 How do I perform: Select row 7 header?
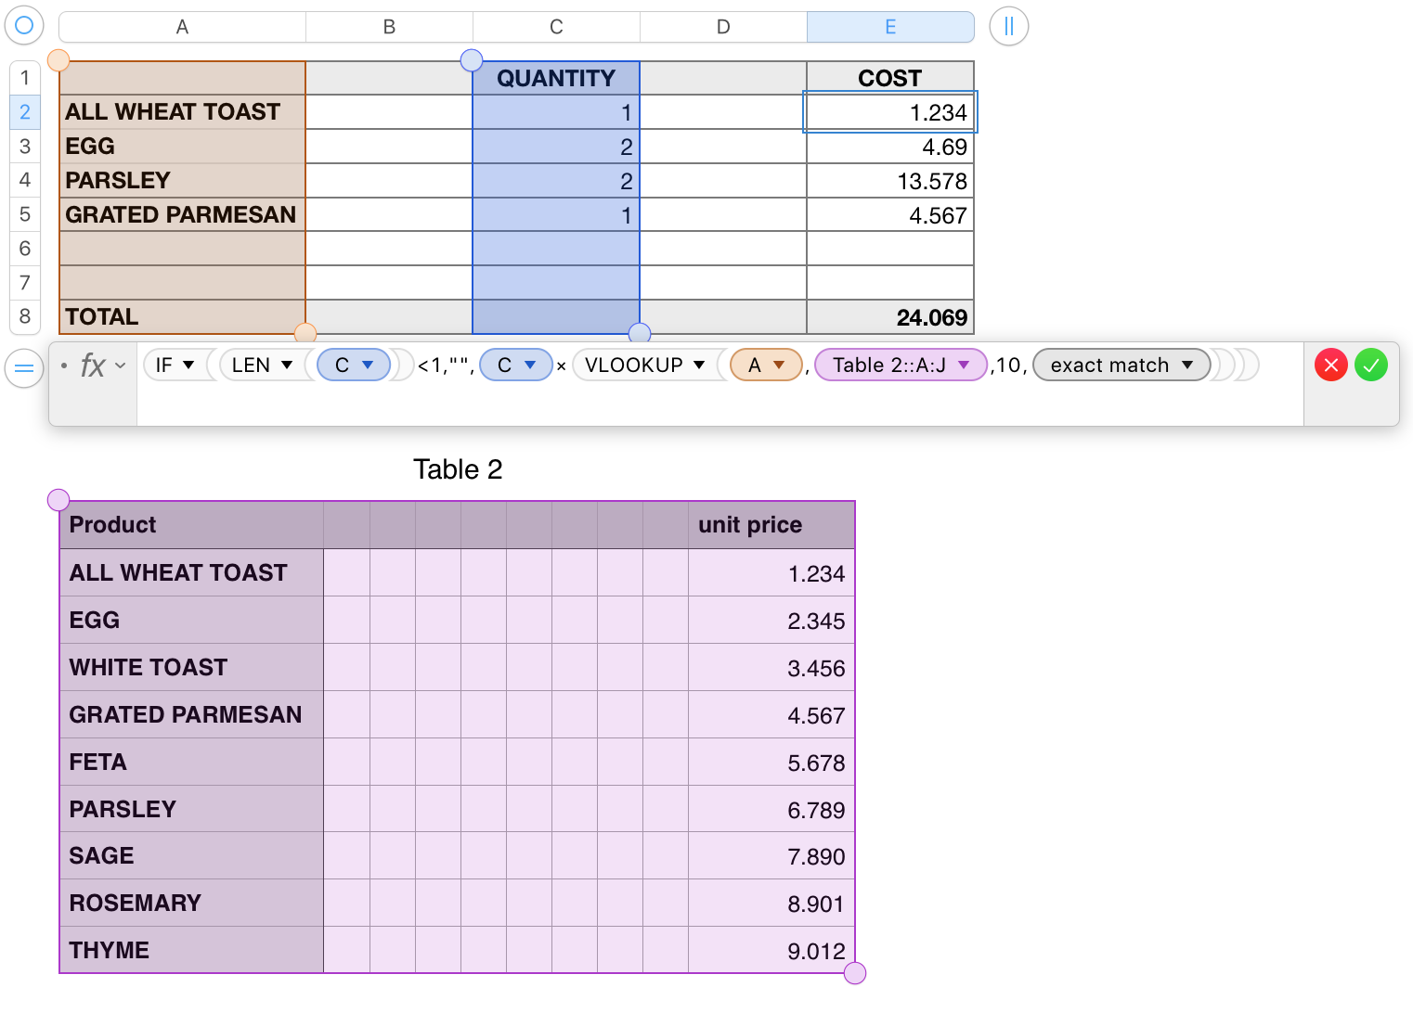[25, 283]
